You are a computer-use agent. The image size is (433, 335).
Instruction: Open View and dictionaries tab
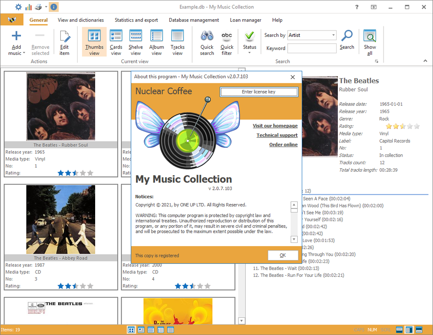80,20
